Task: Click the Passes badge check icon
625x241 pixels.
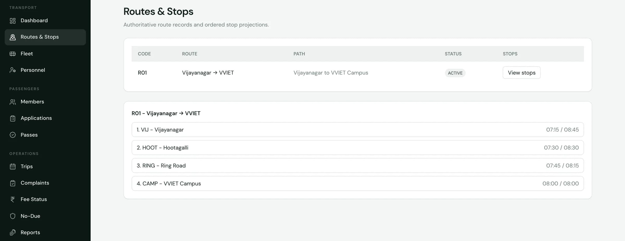Action: pos(12,135)
